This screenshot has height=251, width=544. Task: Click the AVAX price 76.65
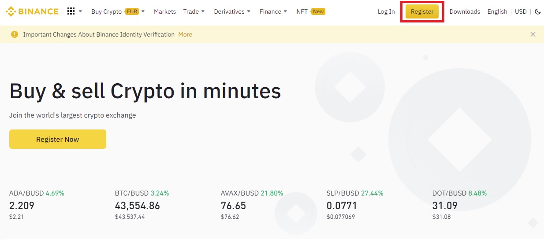[234, 206]
